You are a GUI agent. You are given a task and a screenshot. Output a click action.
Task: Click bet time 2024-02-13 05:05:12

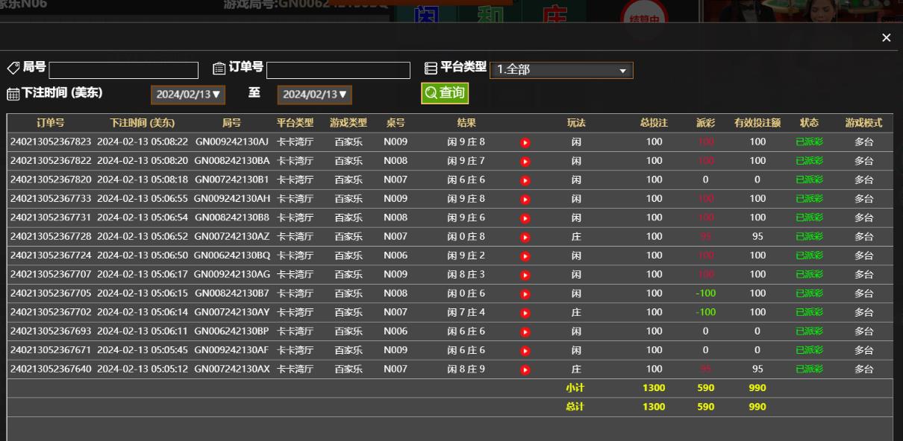tap(143, 369)
